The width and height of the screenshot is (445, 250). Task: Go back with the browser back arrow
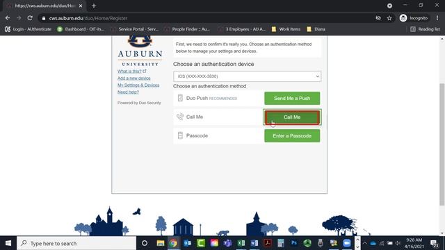(8, 18)
